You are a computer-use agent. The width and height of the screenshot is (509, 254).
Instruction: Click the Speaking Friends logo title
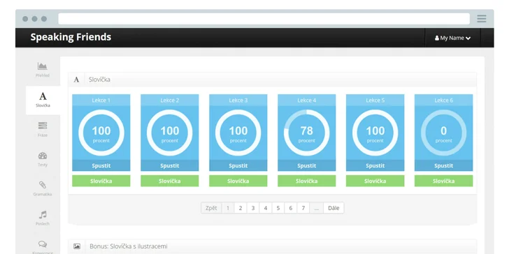click(71, 37)
